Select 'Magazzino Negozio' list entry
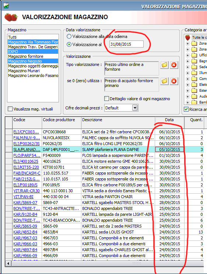 (x=33, y=61)
